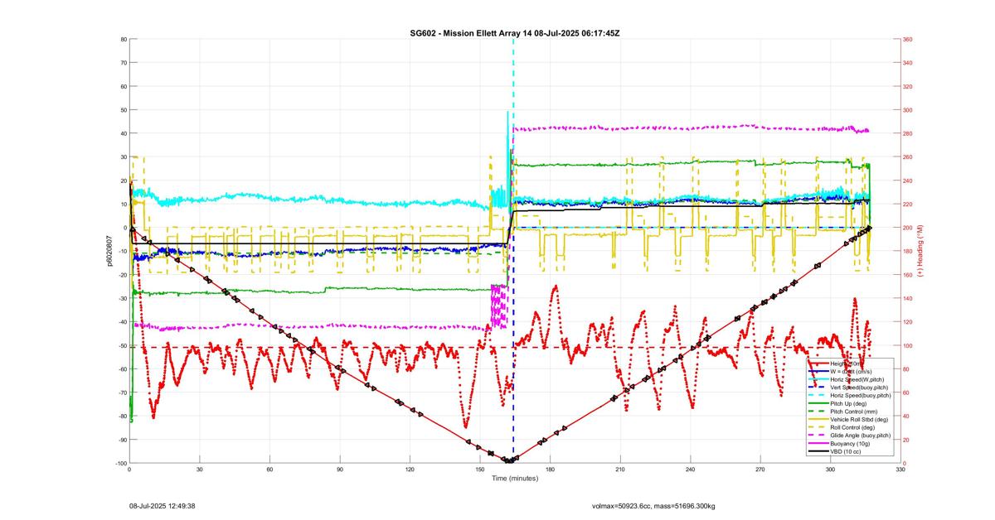Select the 'Buoyancy (10g)' legend entry
The height and width of the screenshot is (520, 995).
839,443
